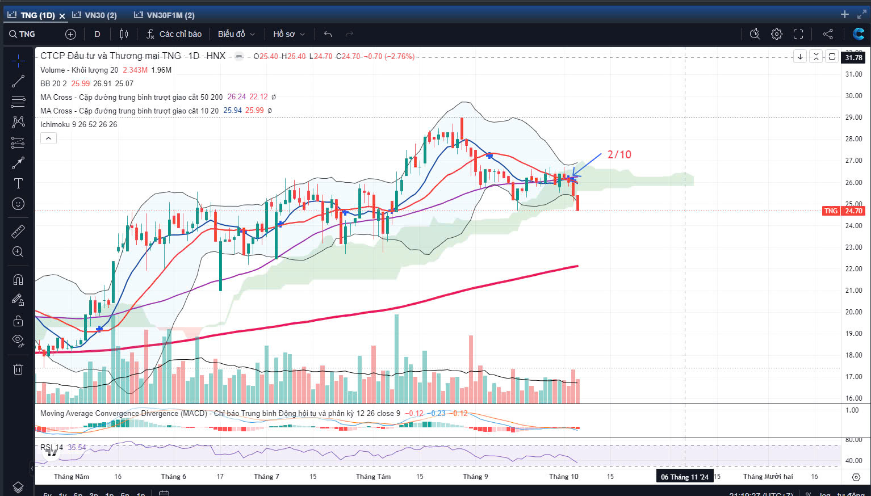The height and width of the screenshot is (496, 871).
Task: Collapse the pane with chevrons button
Action: (816, 56)
